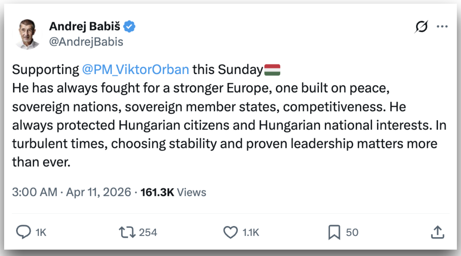
Task: Like the post with the heart icon
Action: pos(231,233)
